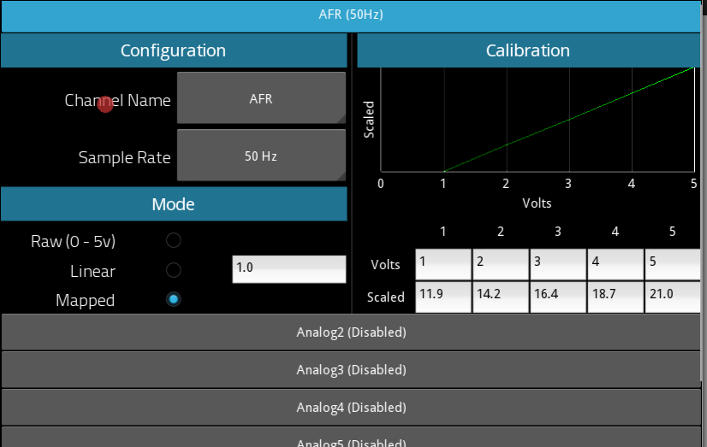Image resolution: width=707 pixels, height=447 pixels.
Task: Expand the Analog4 (Disabled) channel
Action: 351,408
